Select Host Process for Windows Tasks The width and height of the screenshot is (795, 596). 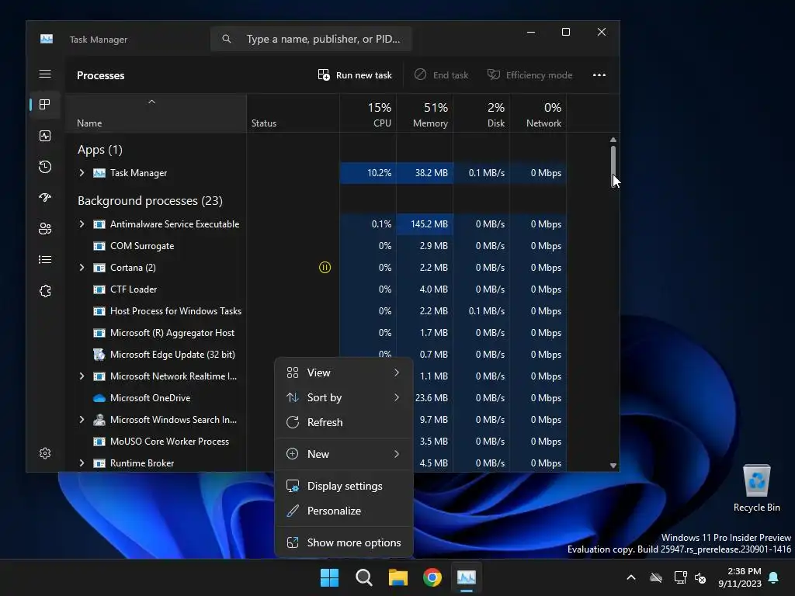(x=316, y=311)
